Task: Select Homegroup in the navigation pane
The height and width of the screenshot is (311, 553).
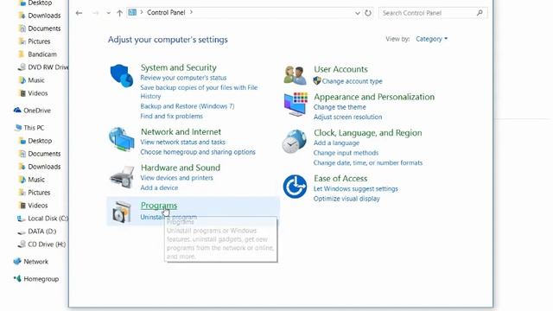Action: pos(36,279)
